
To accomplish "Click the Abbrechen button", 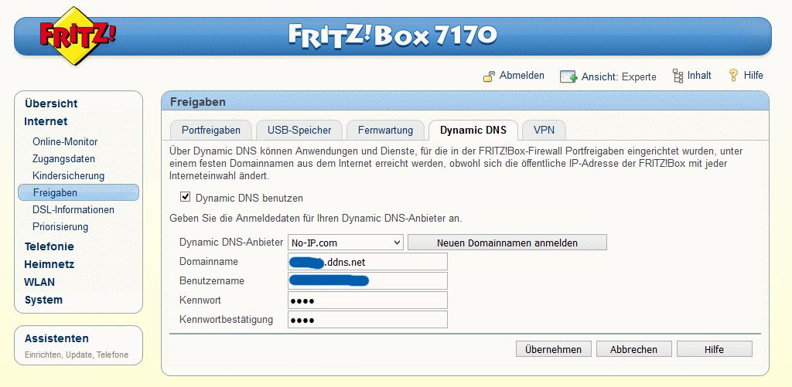I will (634, 349).
